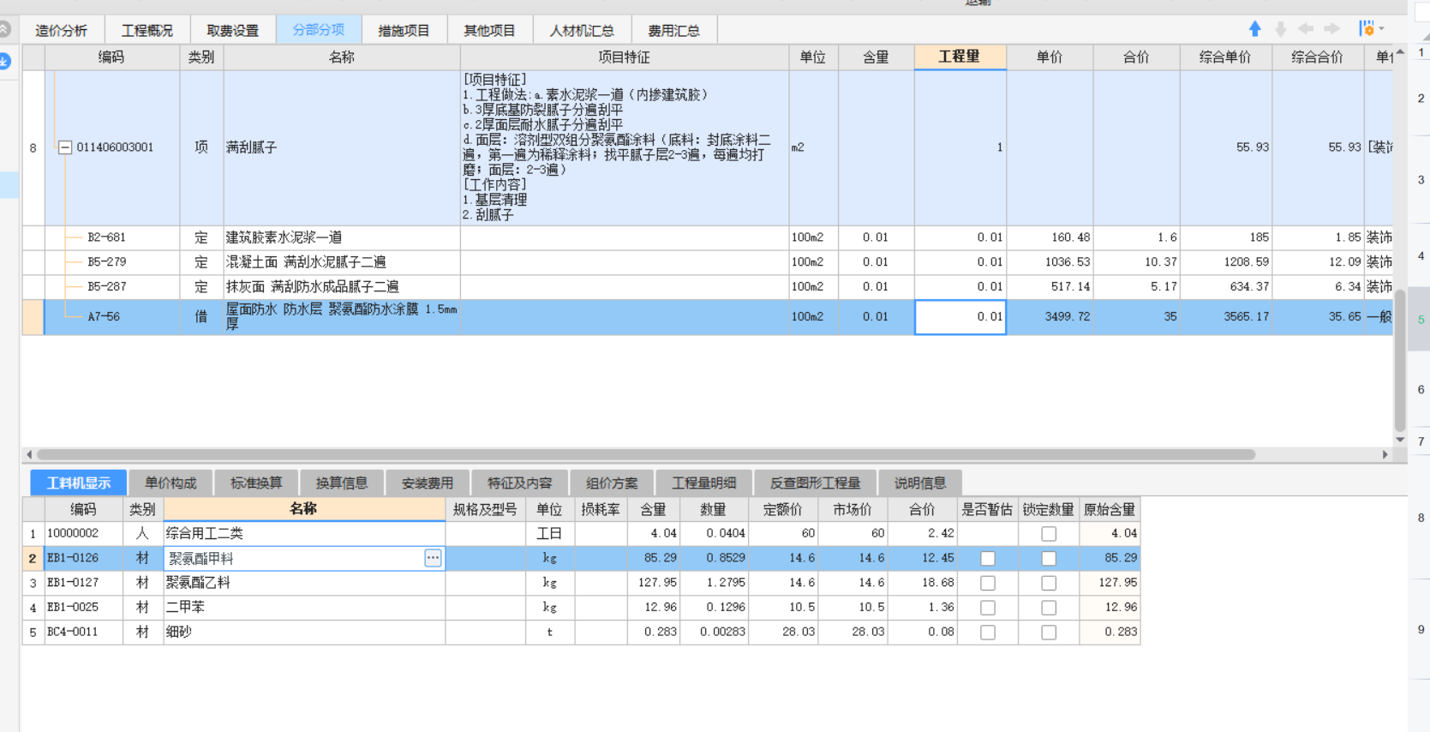
Task: Select the A7-56 code cell
Action: point(112,317)
